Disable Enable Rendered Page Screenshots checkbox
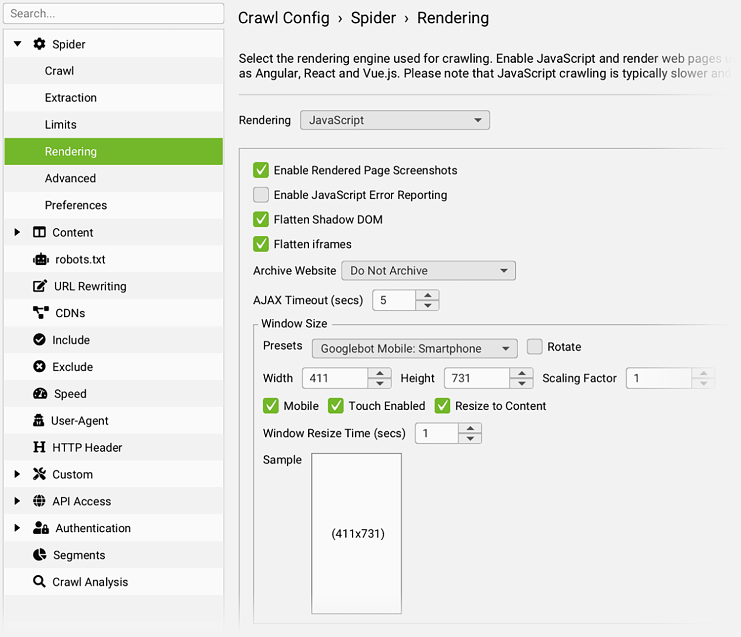 pos(261,170)
